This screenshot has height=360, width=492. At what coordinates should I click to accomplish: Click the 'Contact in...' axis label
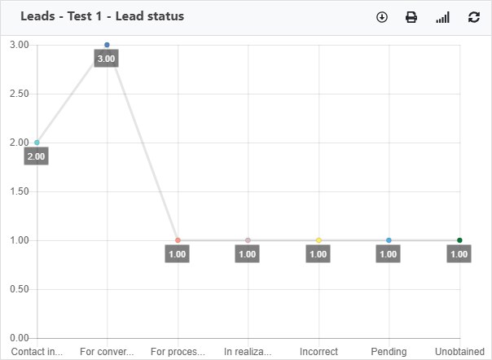37,352
